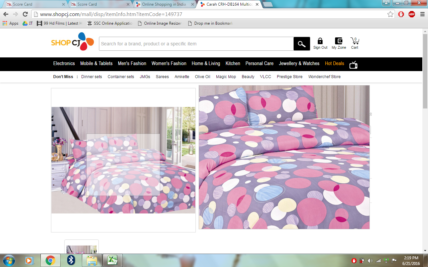This screenshot has width=428, height=267.
Task: Click the search magnifier button
Action: (302, 44)
